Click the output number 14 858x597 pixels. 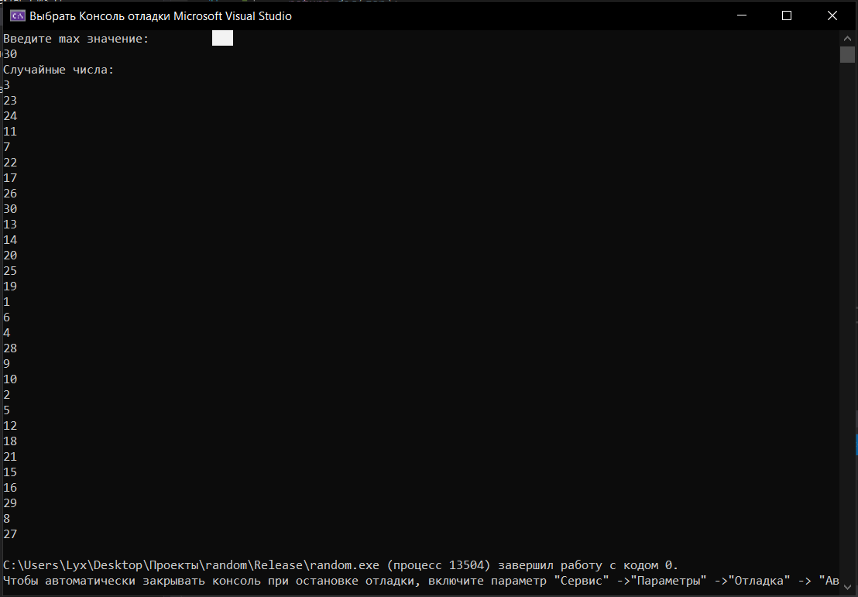pyautogui.click(x=10, y=240)
